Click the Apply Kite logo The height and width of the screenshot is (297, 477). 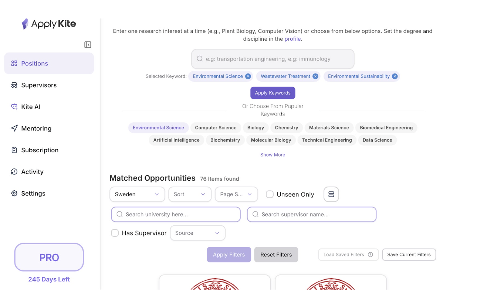point(49,24)
